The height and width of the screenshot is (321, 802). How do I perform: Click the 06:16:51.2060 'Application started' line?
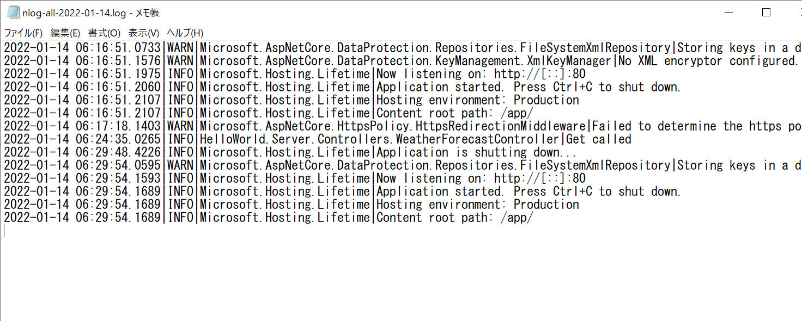click(x=342, y=87)
